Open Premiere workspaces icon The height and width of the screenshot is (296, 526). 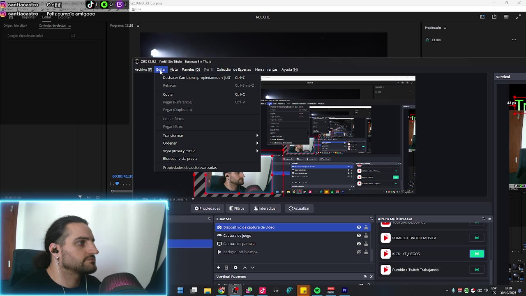482,17
